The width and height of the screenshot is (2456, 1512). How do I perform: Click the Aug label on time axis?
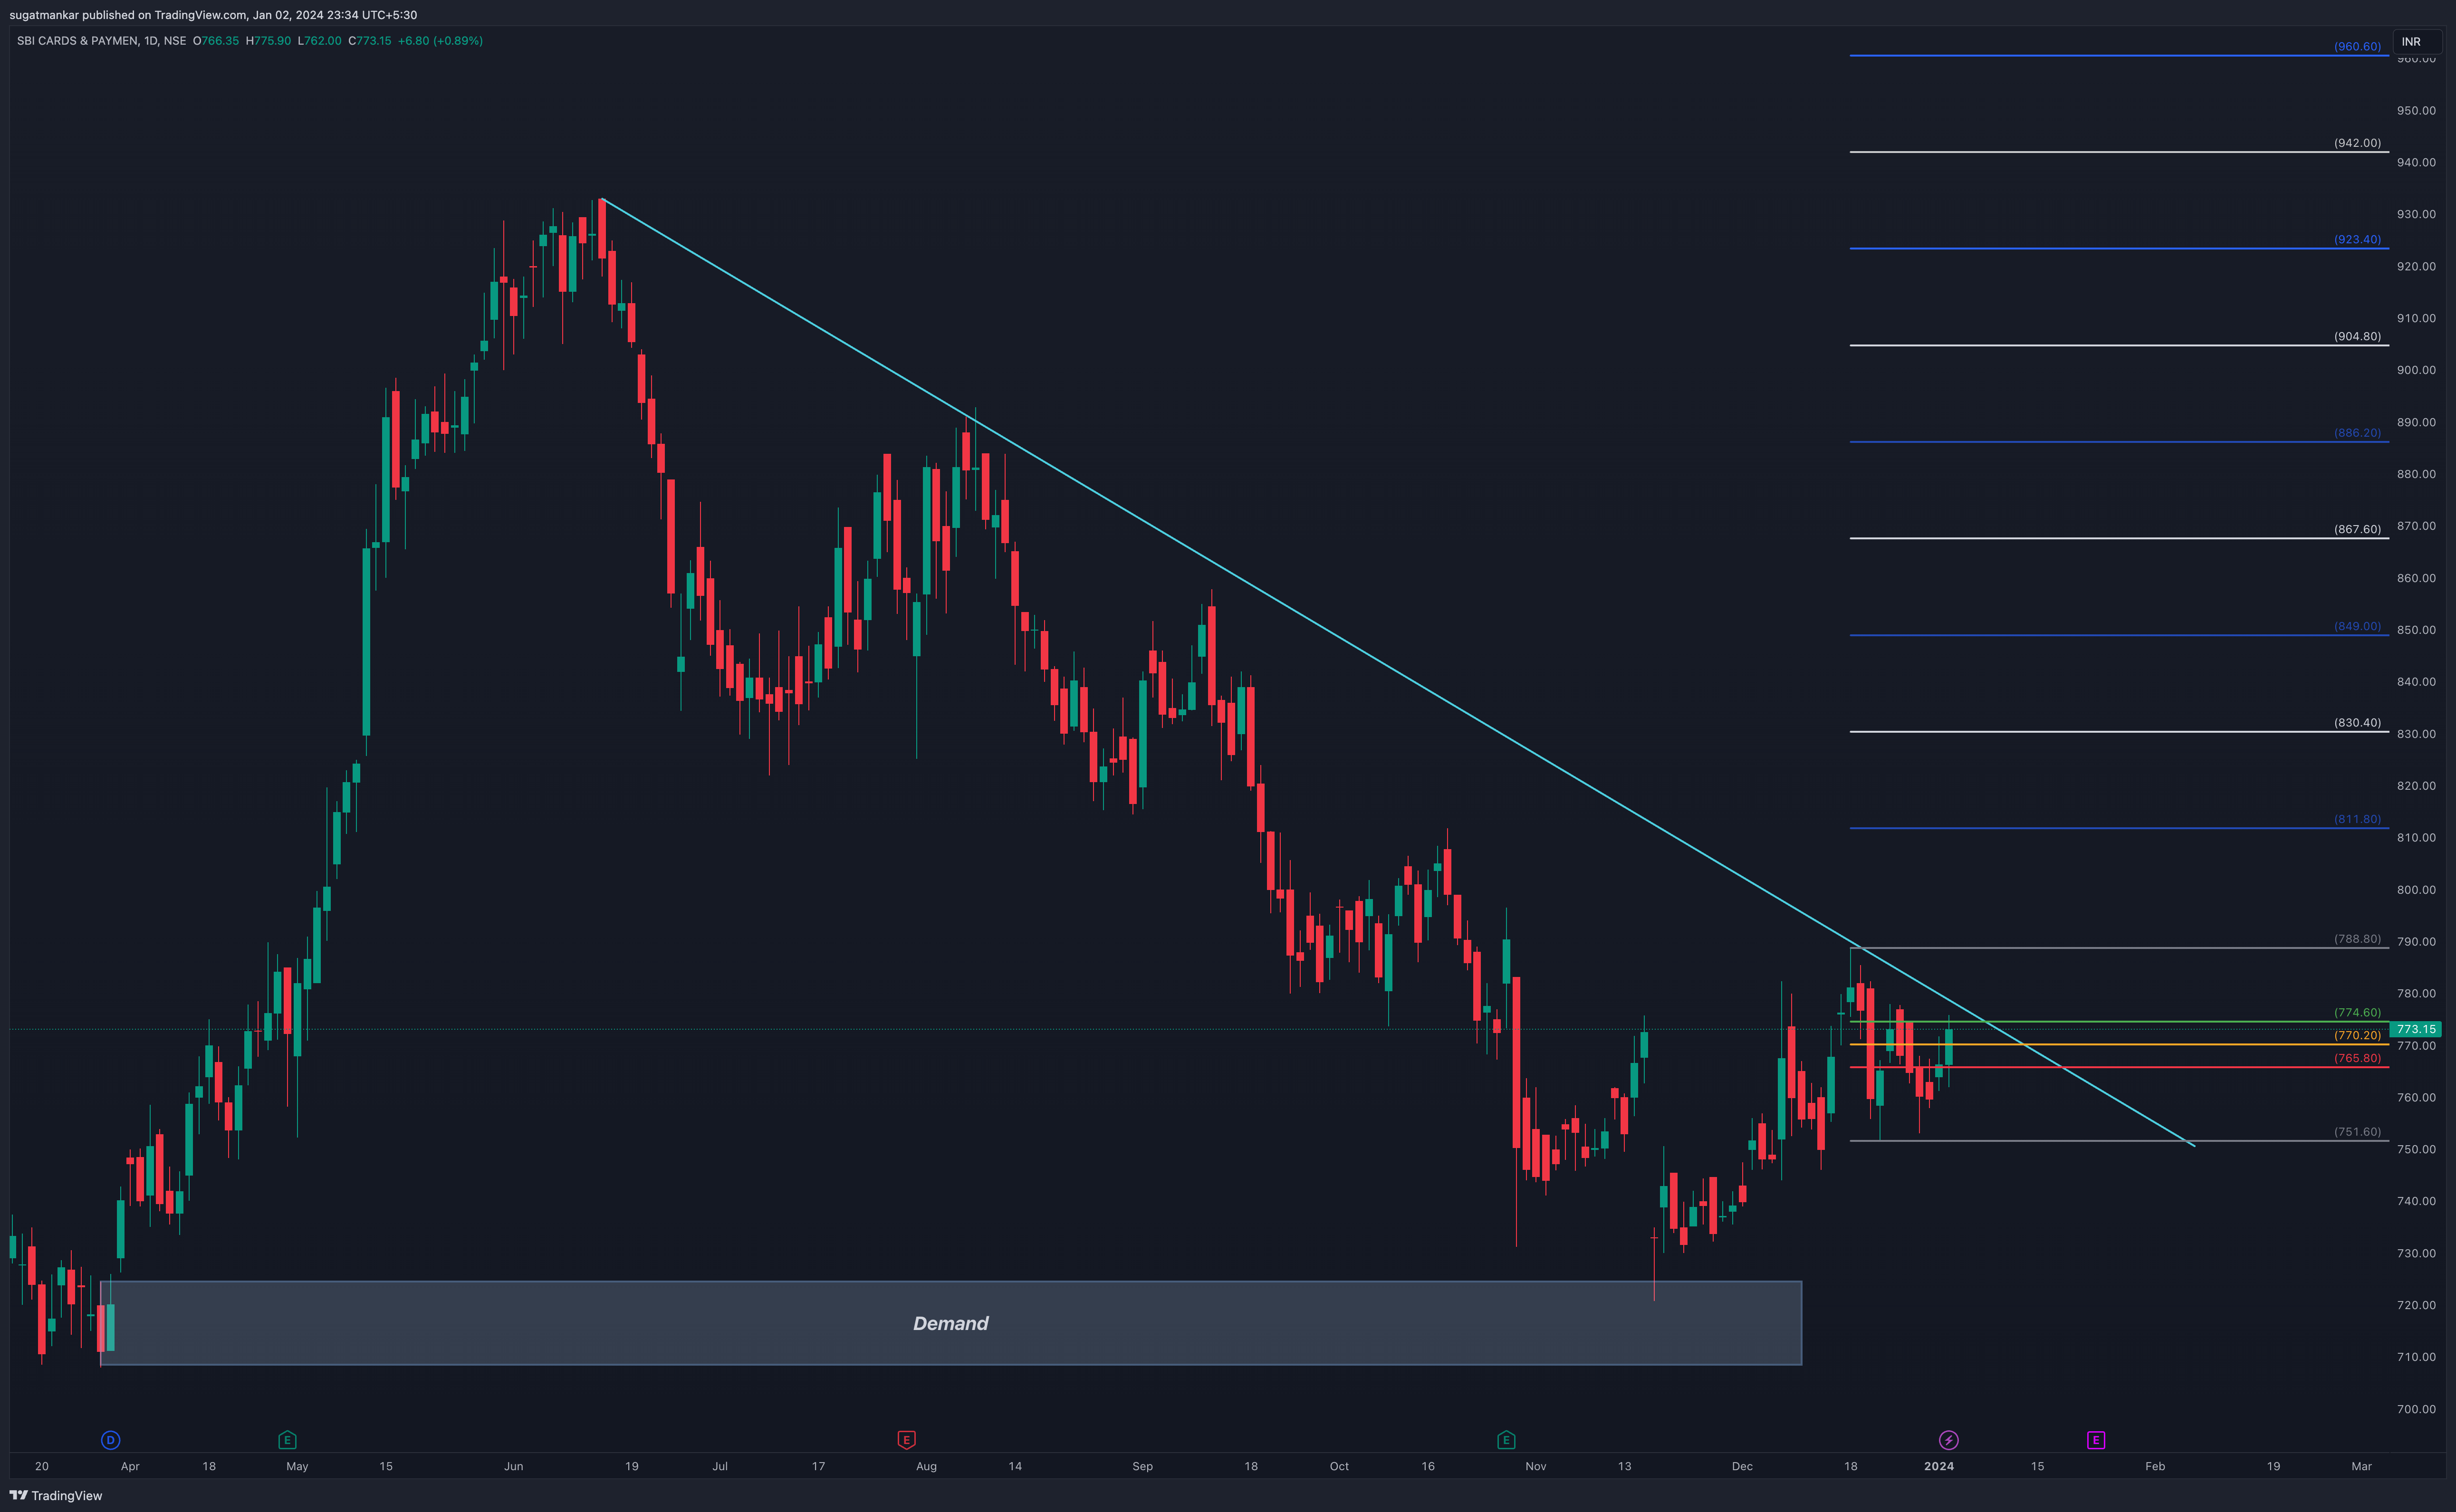tap(926, 1466)
